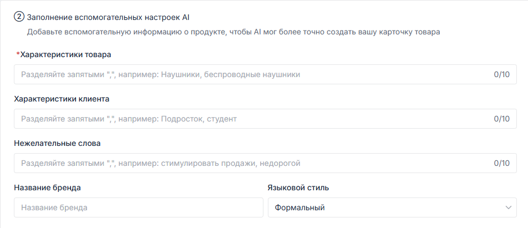
Task: Click the circled step 2 number icon
Action: tap(19, 17)
